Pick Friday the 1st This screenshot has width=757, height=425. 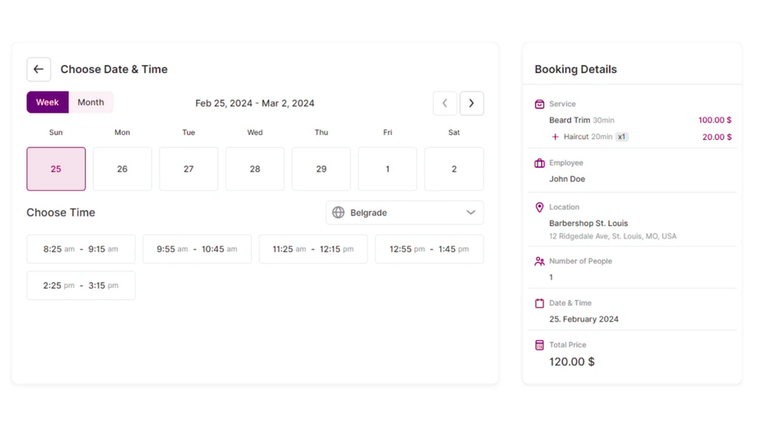[x=388, y=169]
